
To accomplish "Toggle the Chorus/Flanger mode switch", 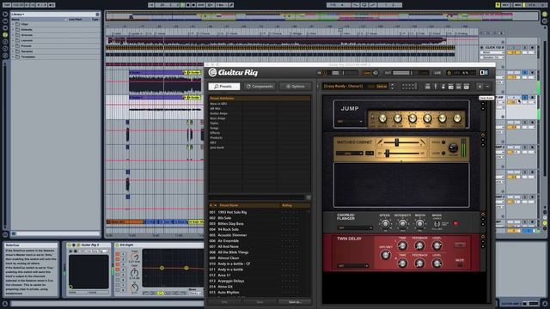I will (x=437, y=223).
